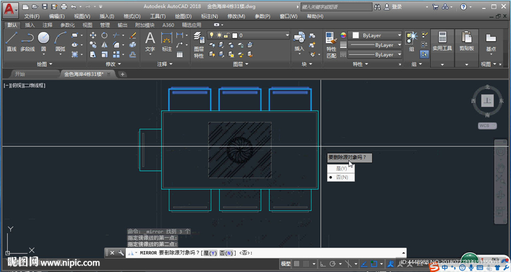The width and height of the screenshot is (511, 272).
Task: Select the 否(N) option
Action: (341, 177)
